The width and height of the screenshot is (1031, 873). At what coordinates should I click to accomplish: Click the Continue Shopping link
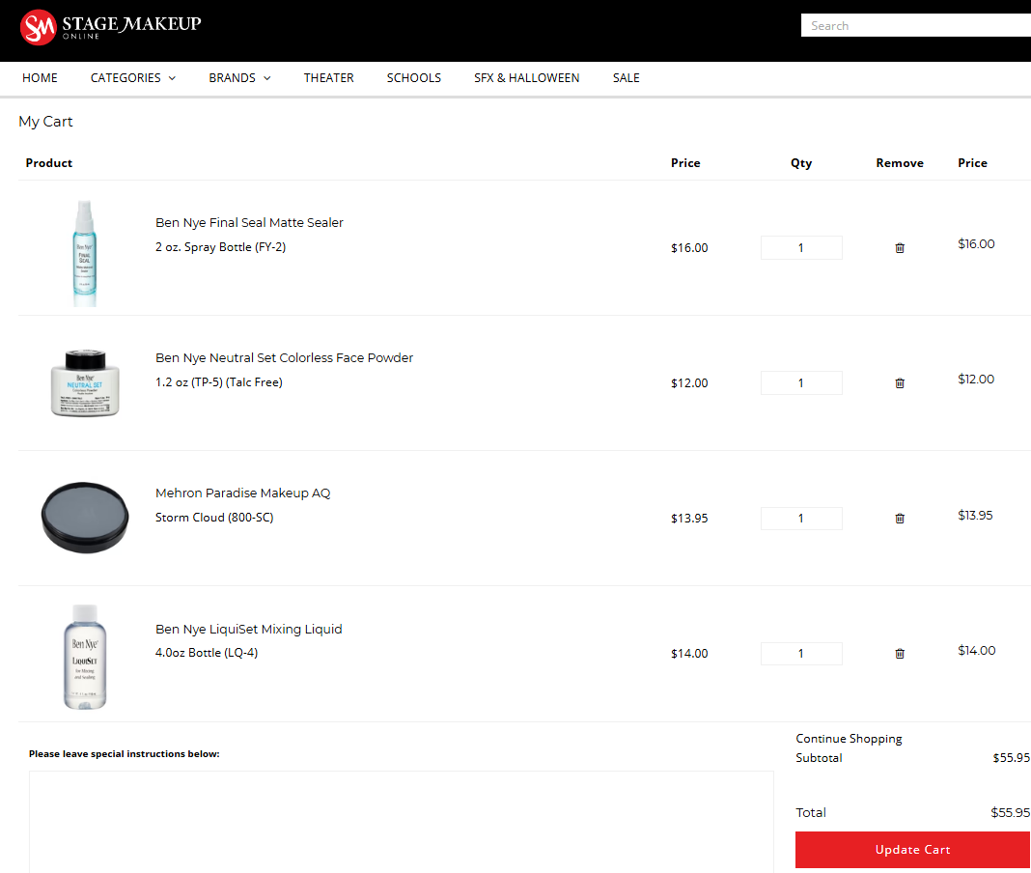pyautogui.click(x=849, y=739)
